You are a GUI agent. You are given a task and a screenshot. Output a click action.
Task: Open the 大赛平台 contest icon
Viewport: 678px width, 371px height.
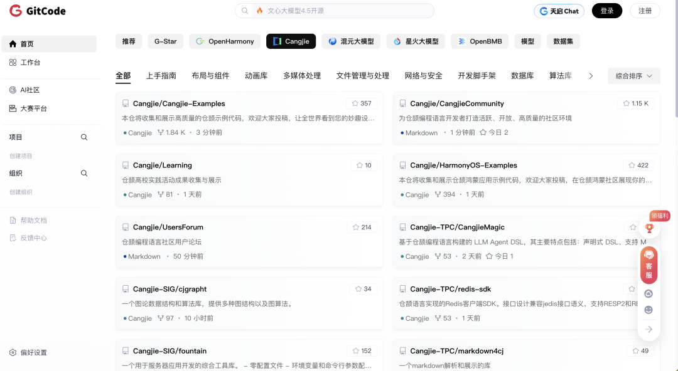13,108
